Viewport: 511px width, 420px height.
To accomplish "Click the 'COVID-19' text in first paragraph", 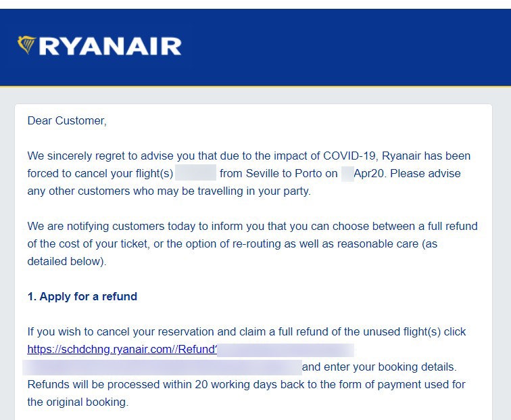I will point(349,156).
